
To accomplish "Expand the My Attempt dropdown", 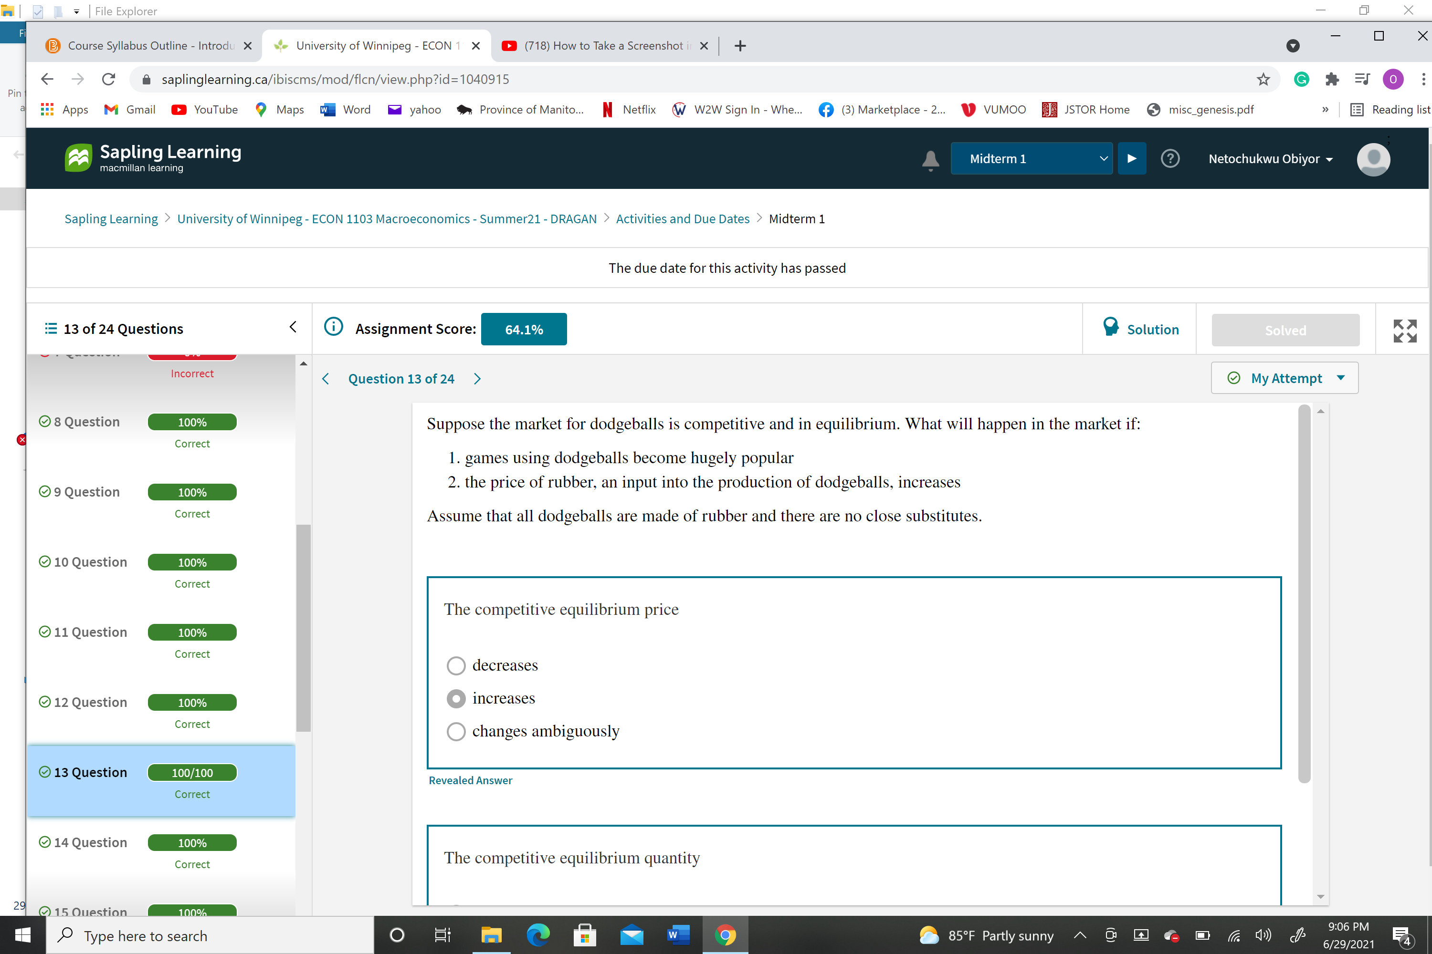I will pyautogui.click(x=1284, y=378).
